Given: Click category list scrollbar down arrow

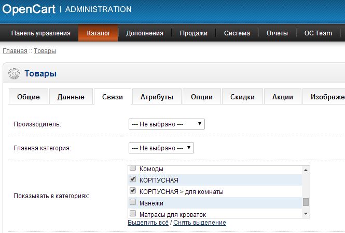Looking at the screenshot, I should pos(306,214).
